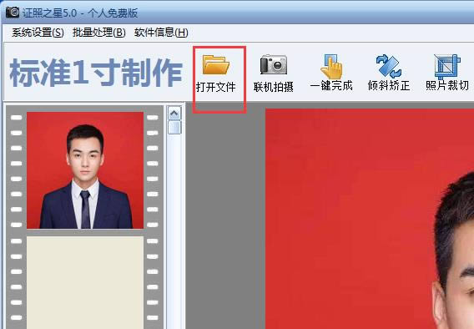This screenshot has width=474, height=329.
Task: Open the 批量处理(B) menu
Action: (99, 33)
